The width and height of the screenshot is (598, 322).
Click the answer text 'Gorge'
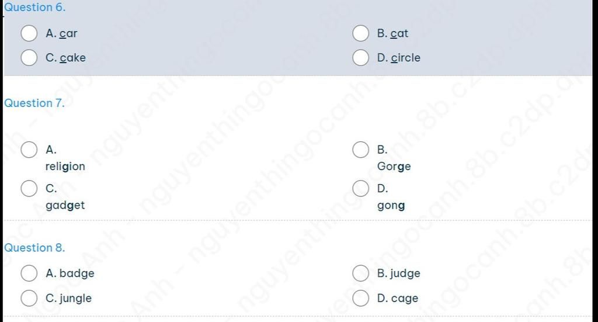tap(394, 167)
